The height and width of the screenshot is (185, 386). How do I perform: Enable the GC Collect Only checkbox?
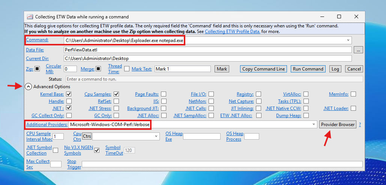(69, 116)
